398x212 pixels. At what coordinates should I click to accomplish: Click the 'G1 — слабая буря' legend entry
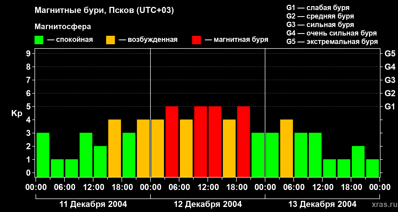tap(318, 7)
